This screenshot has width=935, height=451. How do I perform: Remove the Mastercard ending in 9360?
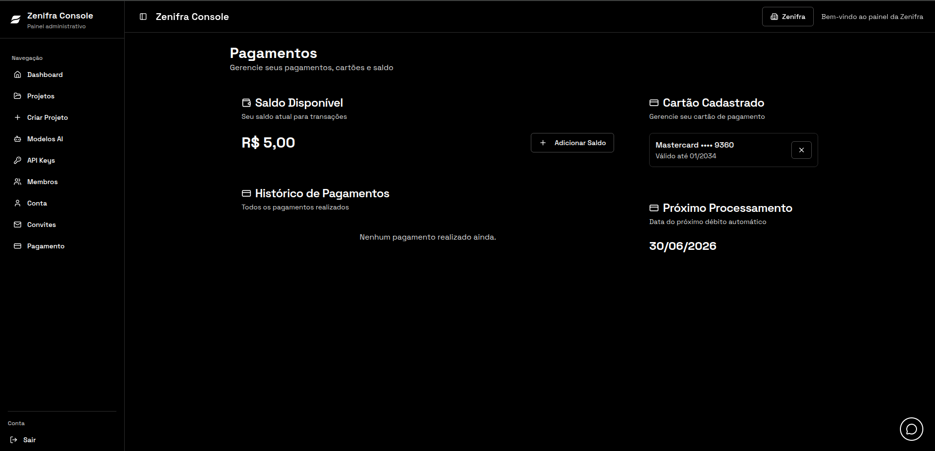coord(801,150)
